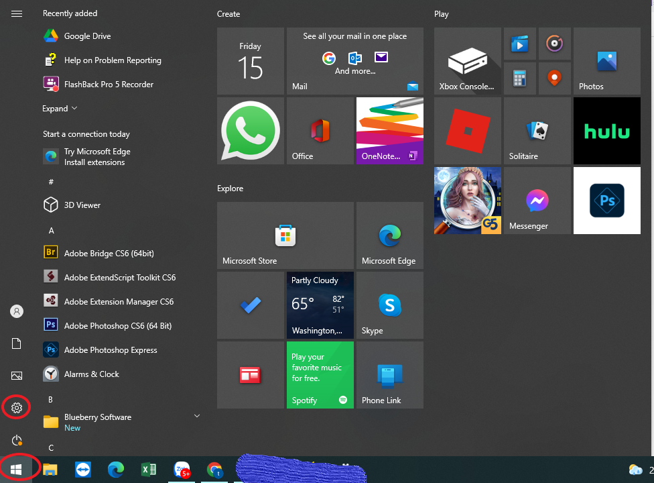Open the News tile

pyautogui.click(x=250, y=375)
